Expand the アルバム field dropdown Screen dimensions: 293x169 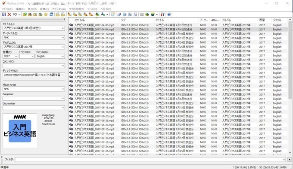click(63, 47)
